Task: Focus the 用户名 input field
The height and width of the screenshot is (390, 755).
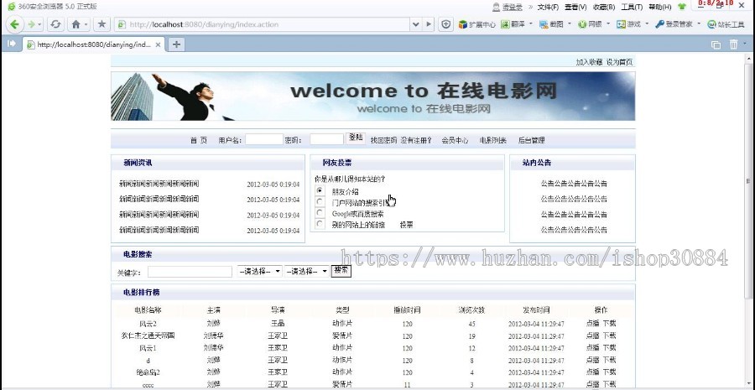Action: pyautogui.click(x=264, y=139)
